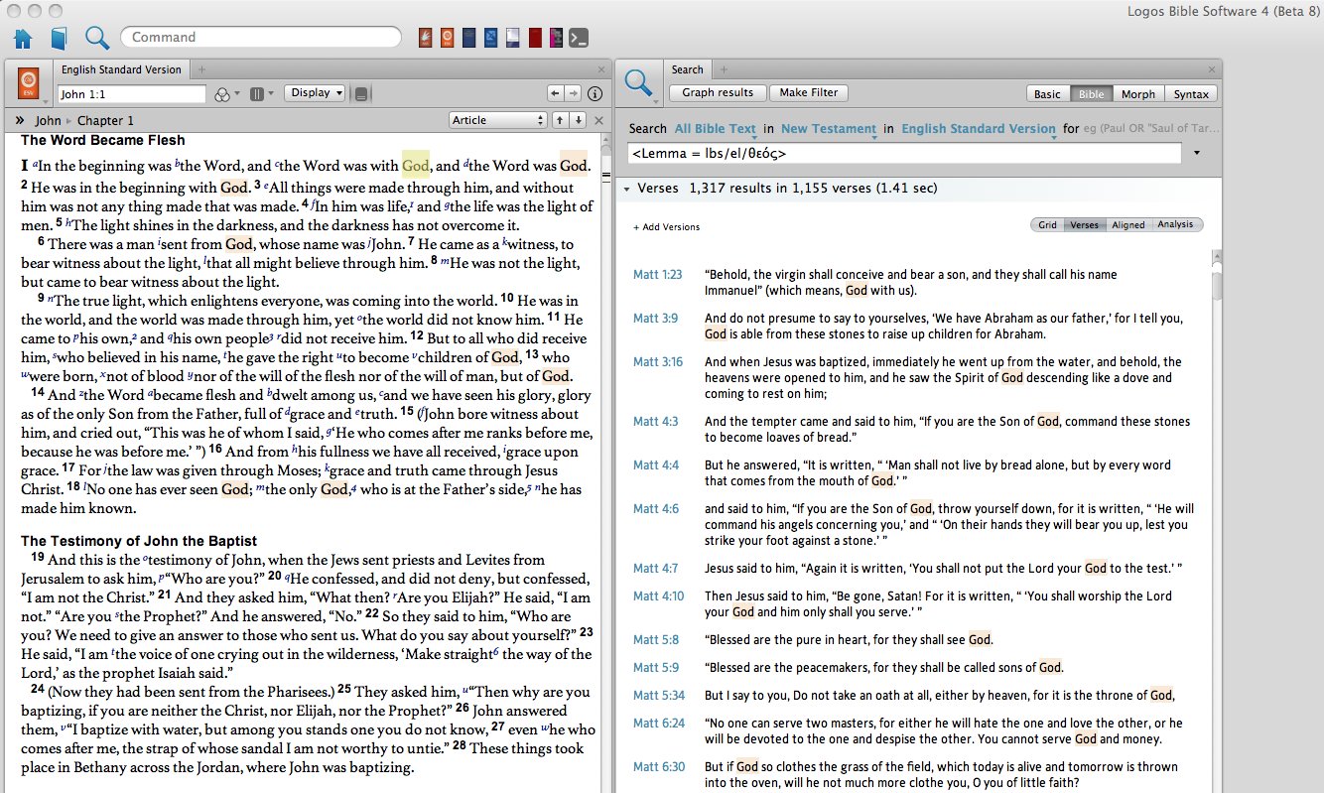Toggle the show footnotes panel icon
Viewport: 1324px width, 793px height.
361,94
